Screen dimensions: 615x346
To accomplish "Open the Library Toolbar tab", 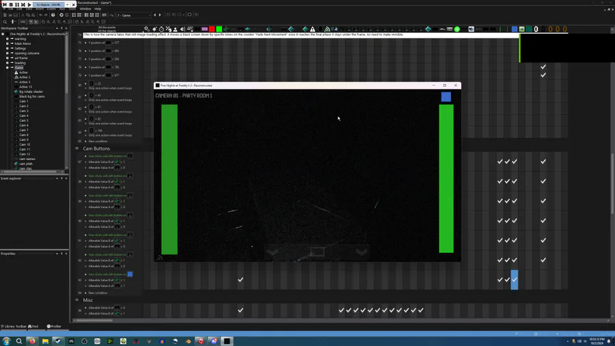I will tap(14, 326).
